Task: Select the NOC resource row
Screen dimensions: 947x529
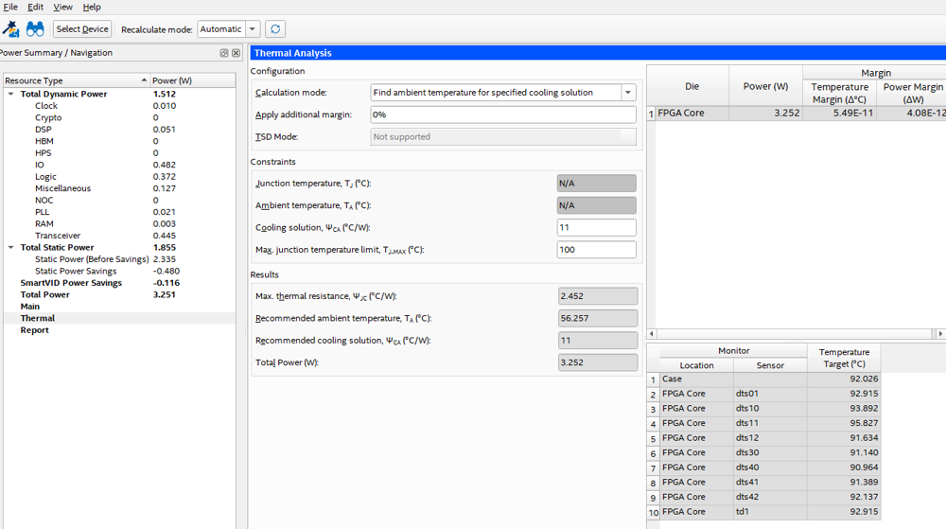Action: tap(119, 201)
